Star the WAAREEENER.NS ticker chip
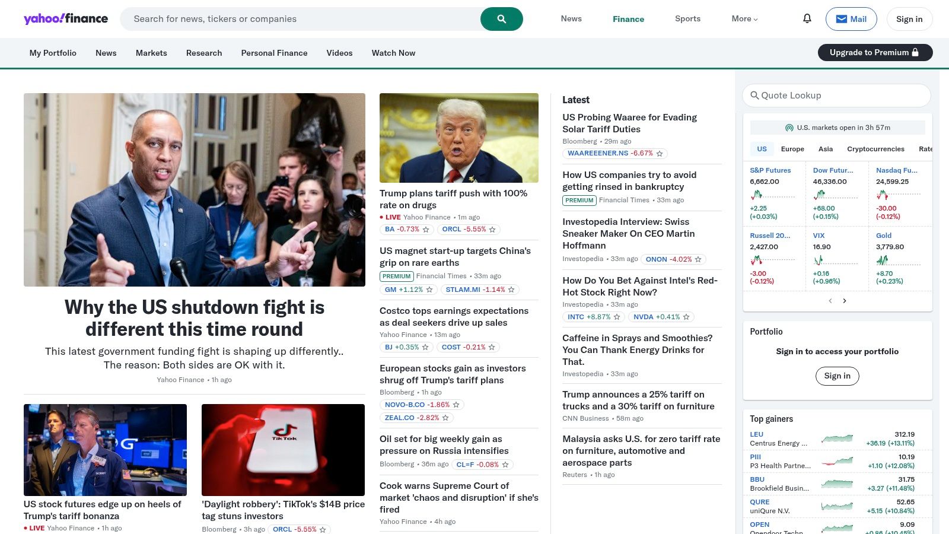The width and height of the screenshot is (949, 534). (x=660, y=154)
